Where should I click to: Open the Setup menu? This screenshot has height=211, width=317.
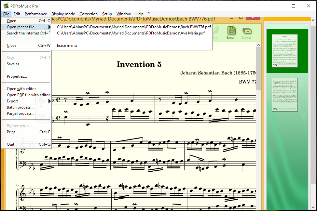(x=107, y=14)
